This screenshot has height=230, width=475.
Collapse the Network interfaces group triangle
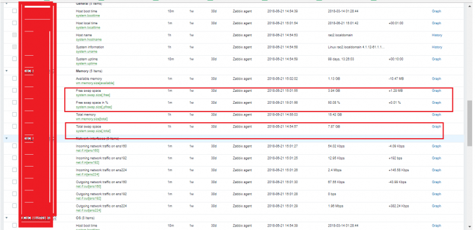[x=7, y=138]
